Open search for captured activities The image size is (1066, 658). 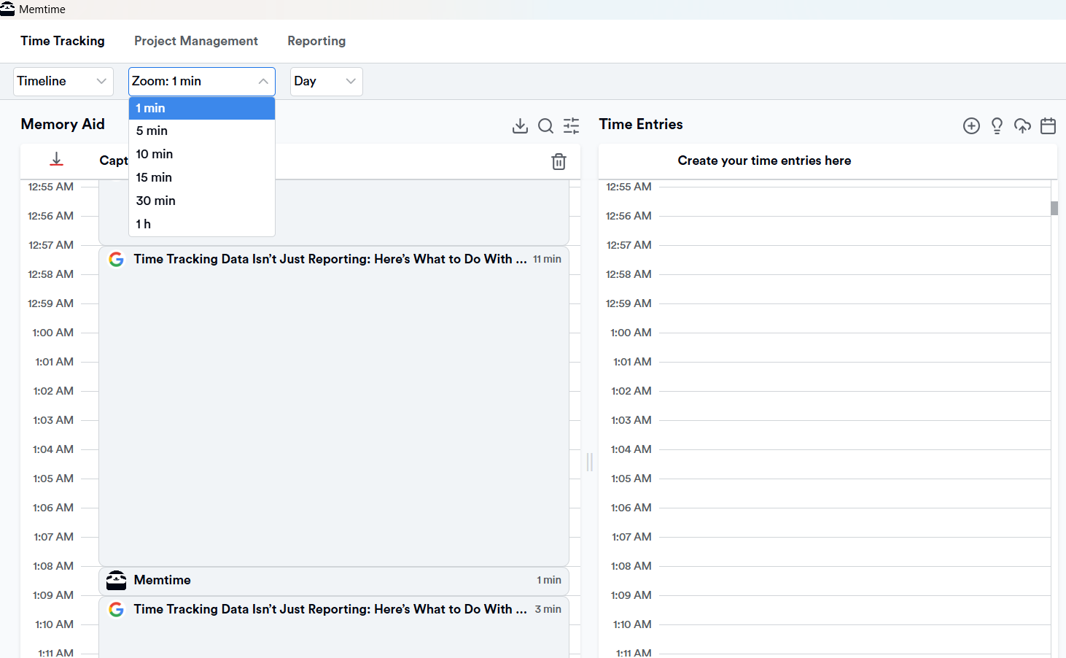pos(545,125)
